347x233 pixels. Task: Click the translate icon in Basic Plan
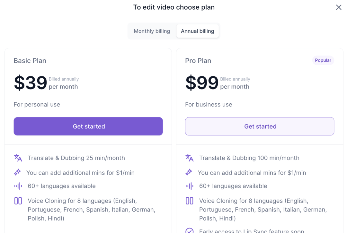(18, 158)
